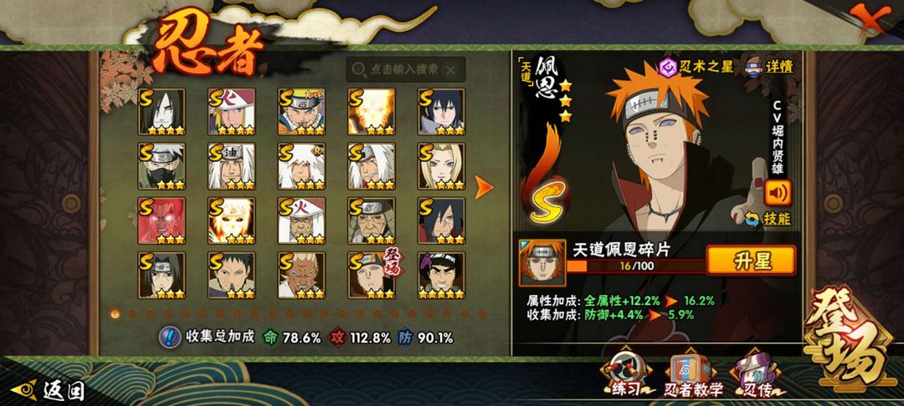Switch view with 技能 skill icon
The width and height of the screenshot is (904, 406).
click(752, 219)
